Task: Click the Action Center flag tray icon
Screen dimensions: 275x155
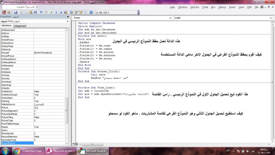Action: coord(238,151)
